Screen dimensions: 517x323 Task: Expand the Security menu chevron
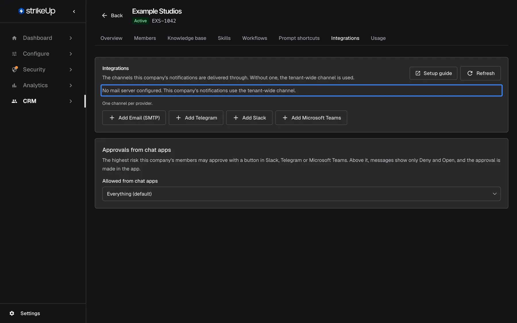[x=71, y=69]
